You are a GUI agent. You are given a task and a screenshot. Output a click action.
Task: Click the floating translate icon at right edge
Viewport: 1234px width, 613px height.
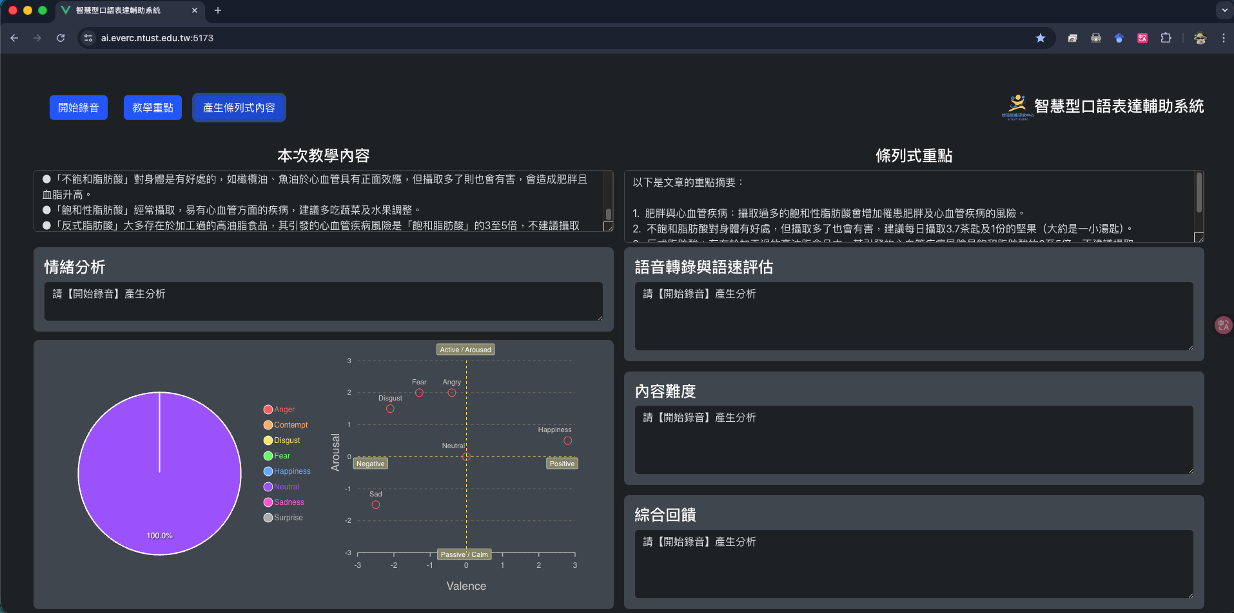pos(1222,325)
